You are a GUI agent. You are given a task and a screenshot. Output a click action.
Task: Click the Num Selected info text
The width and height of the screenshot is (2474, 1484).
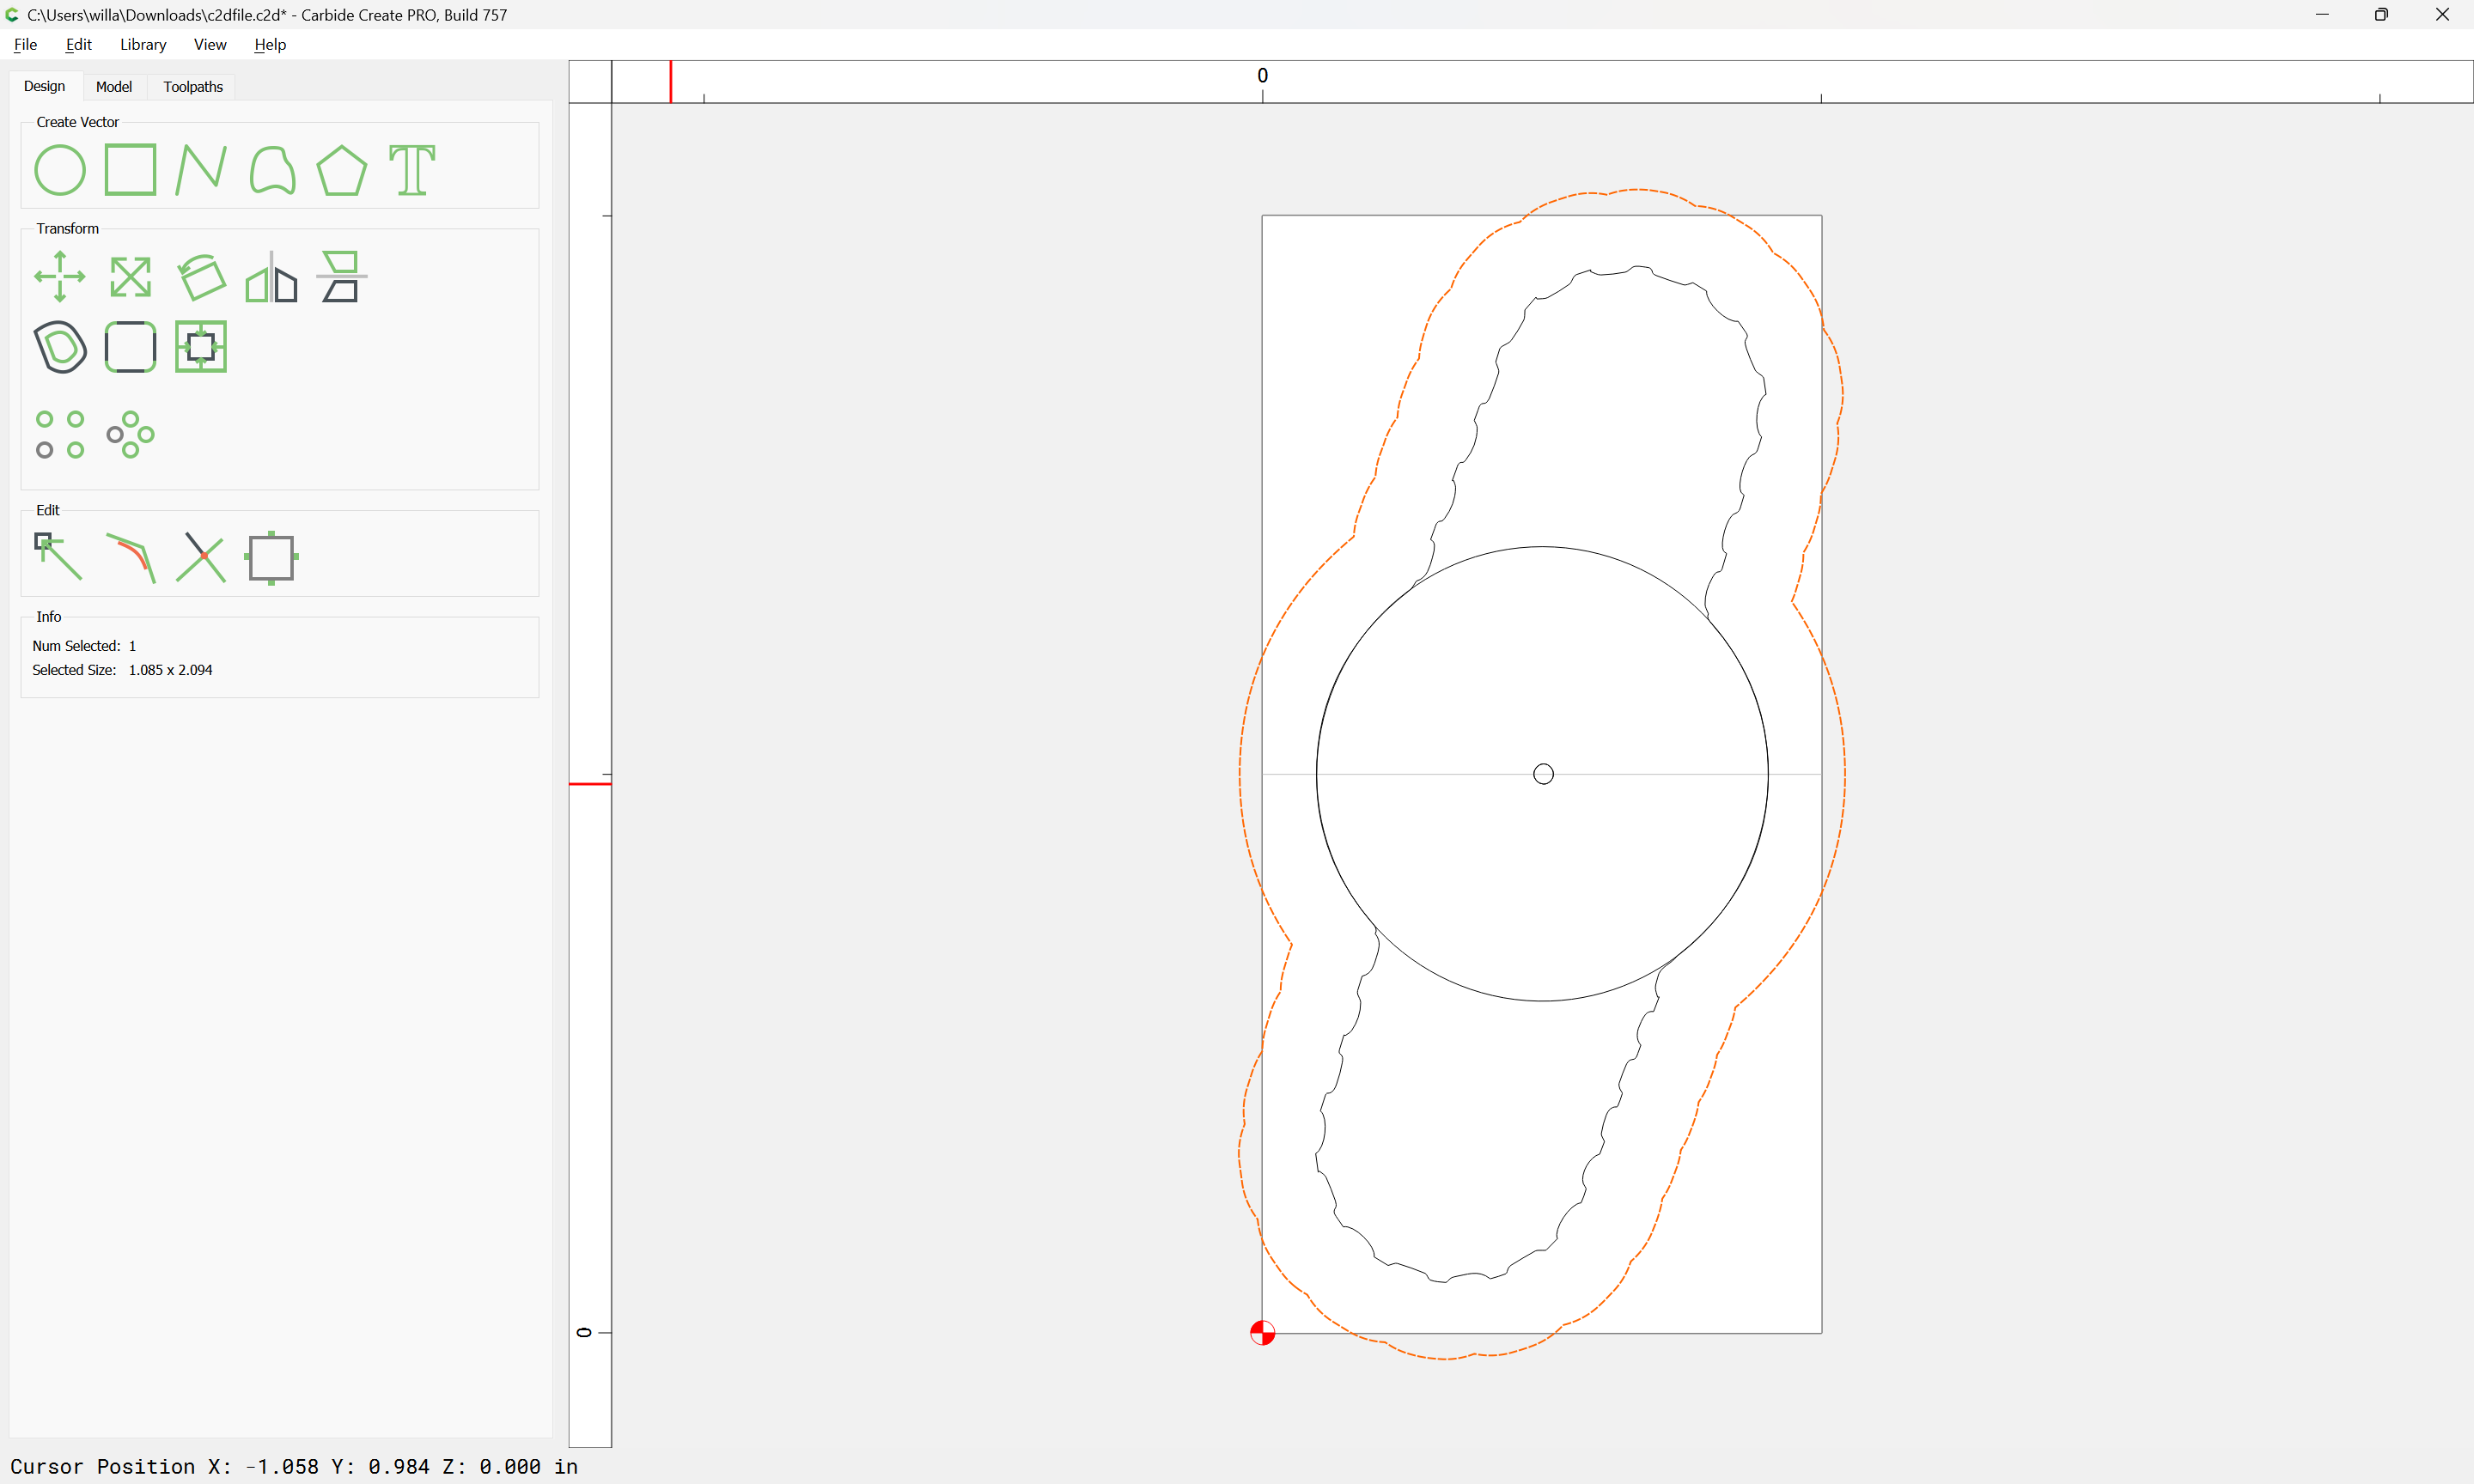coord(84,646)
